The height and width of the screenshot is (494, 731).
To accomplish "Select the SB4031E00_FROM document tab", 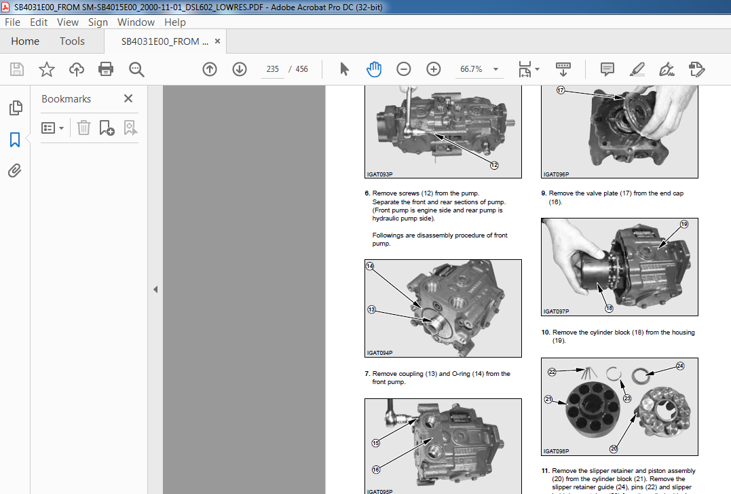I will click(164, 41).
